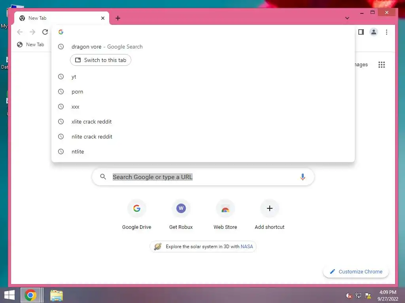This screenshot has width=405, height=303.
Task: Select the xlite crack reddit suggestion
Action: pyautogui.click(x=203, y=122)
